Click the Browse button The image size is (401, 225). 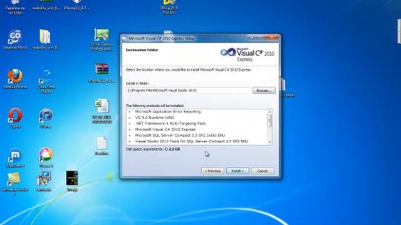[x=264, y=91]
